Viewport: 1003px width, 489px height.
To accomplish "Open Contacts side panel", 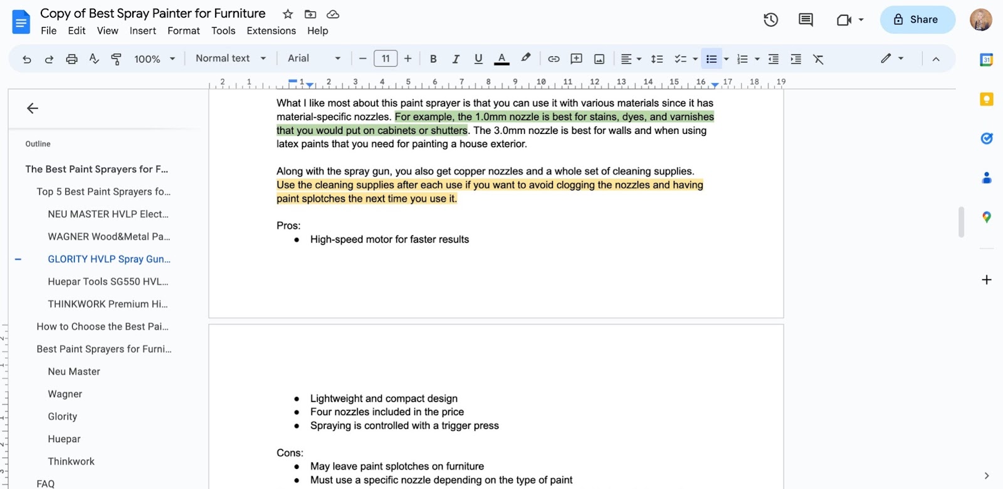I will (986, 178).
